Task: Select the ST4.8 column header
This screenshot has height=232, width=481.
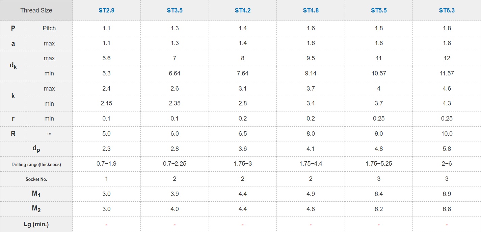Action: point(311,10)
